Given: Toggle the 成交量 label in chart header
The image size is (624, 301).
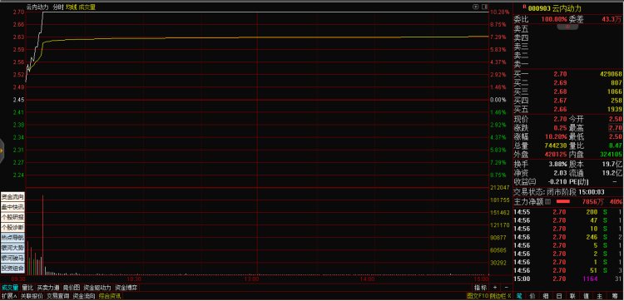Looking at the screenshot, I should click(87, 7).
